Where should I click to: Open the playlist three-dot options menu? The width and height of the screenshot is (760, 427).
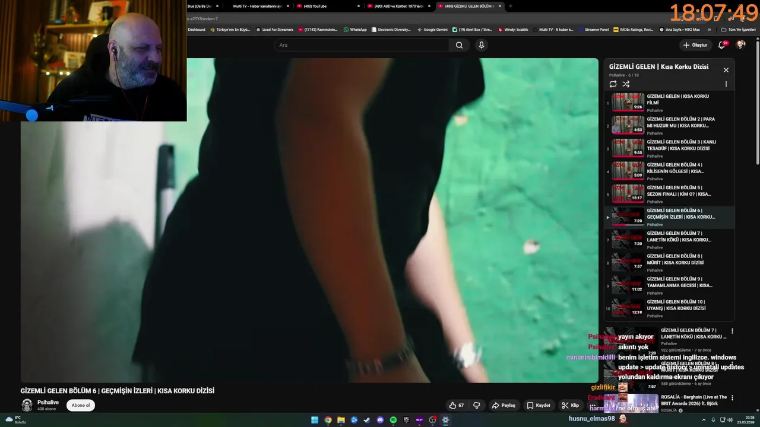pyautogui.click(x=726, y=84)
